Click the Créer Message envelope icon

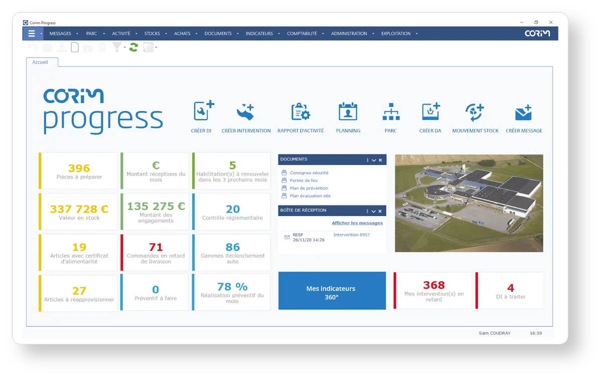pos(523,111)
